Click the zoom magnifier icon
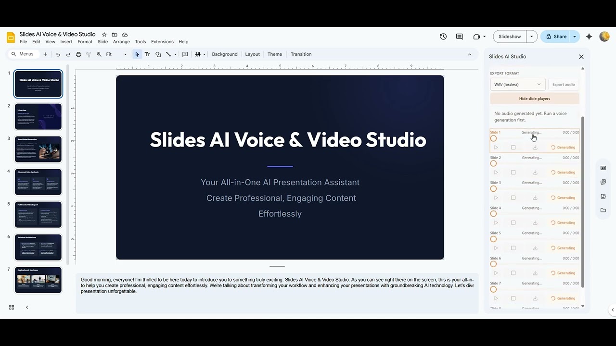The height and width of the screenshot is (346, 616). (x=99, y=54)
